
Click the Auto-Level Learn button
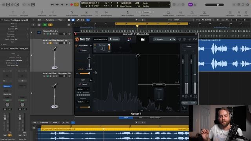pos(83,51)
